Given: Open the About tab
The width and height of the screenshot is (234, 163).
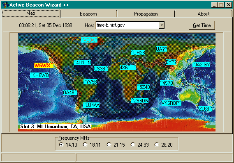Looking at the screenshot, I should tap(204, 14).
